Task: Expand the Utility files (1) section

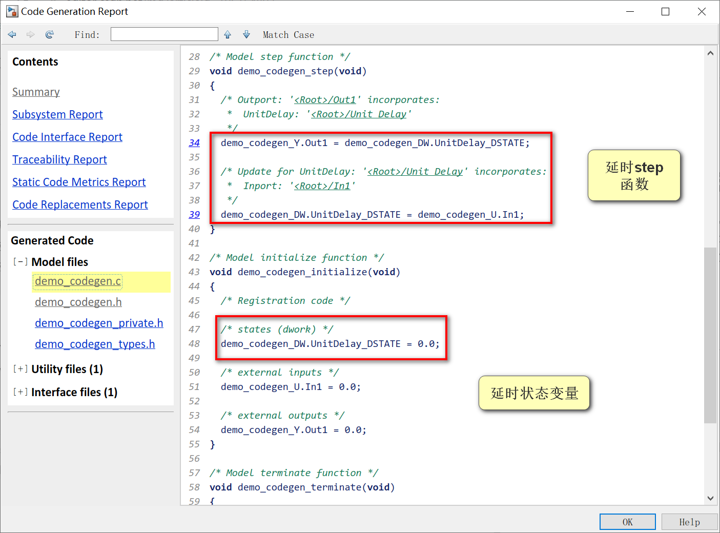Action: click(20, 369)
